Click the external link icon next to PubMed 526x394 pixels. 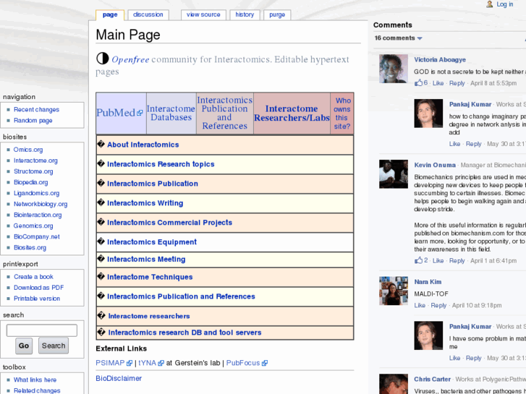(140, 113)
